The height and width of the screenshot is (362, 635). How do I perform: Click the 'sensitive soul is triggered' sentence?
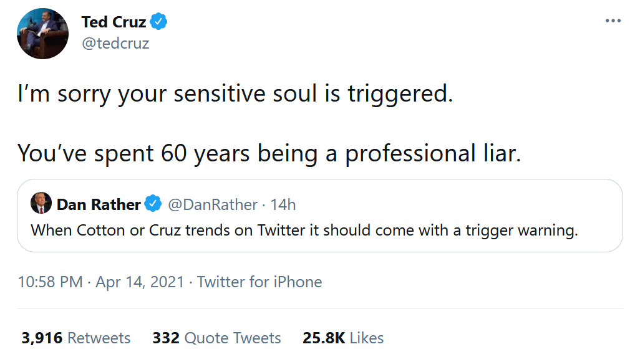click(234, 94)
